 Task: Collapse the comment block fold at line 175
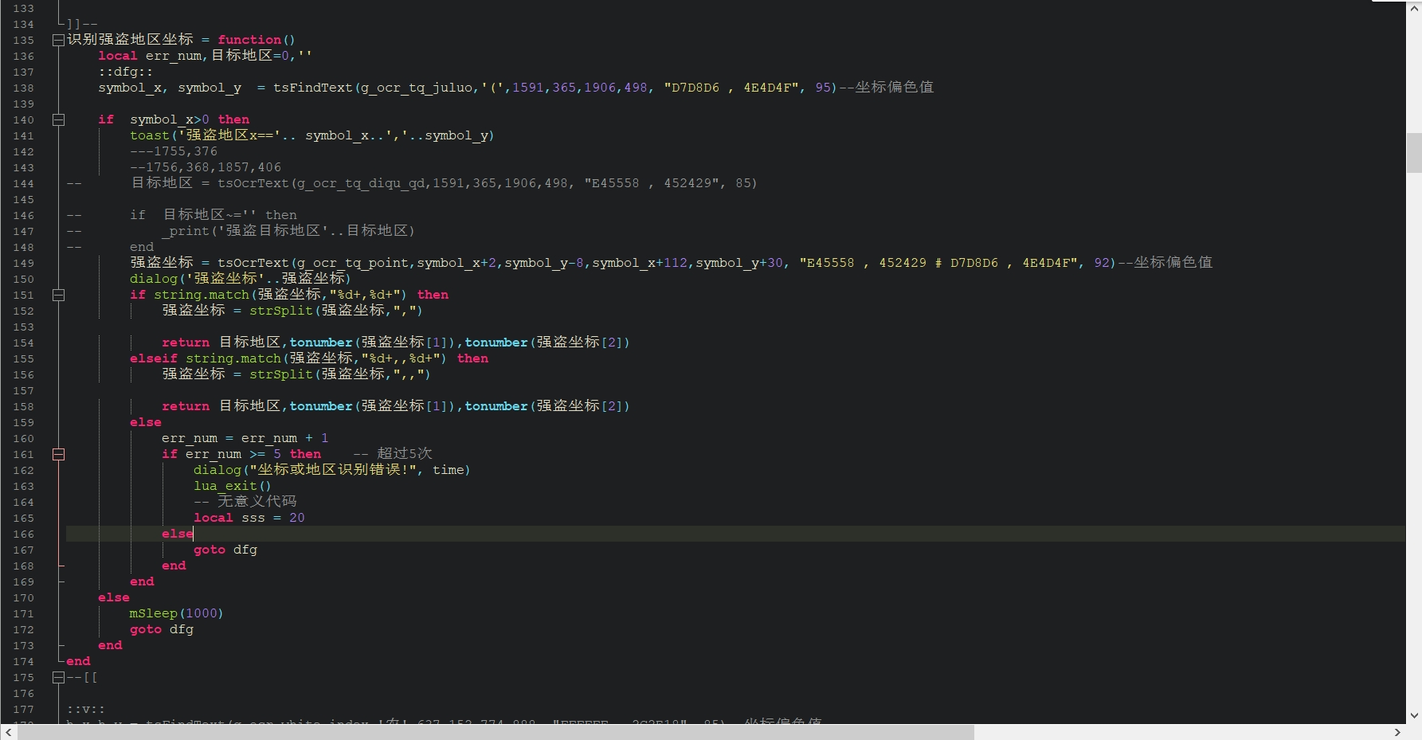(x=58, y=677)
